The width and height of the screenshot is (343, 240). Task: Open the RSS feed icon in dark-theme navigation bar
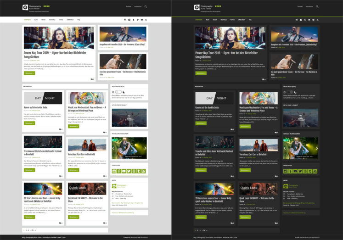[x=318, y=20]
